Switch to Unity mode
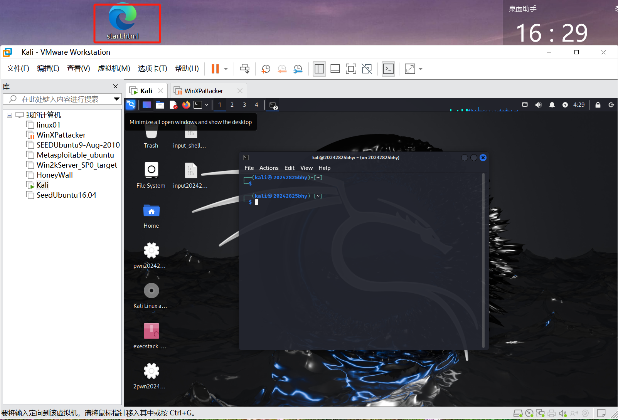 [367, 69]
